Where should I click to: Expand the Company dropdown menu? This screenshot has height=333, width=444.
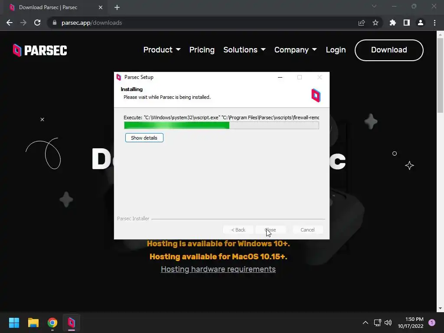(295, 50)
